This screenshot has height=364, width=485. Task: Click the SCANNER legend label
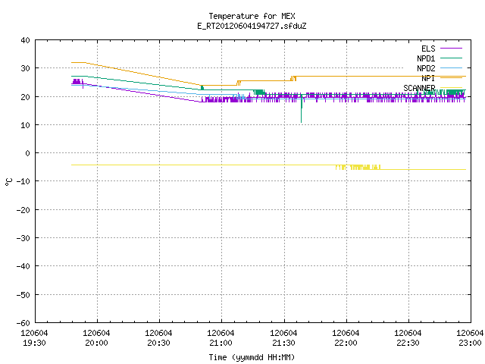[419, 88]
